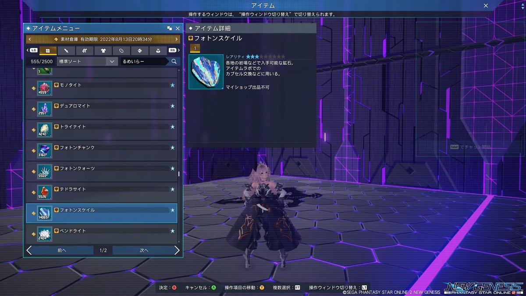
Task: Open the ticket category tab
Action: tap(140, 50)
